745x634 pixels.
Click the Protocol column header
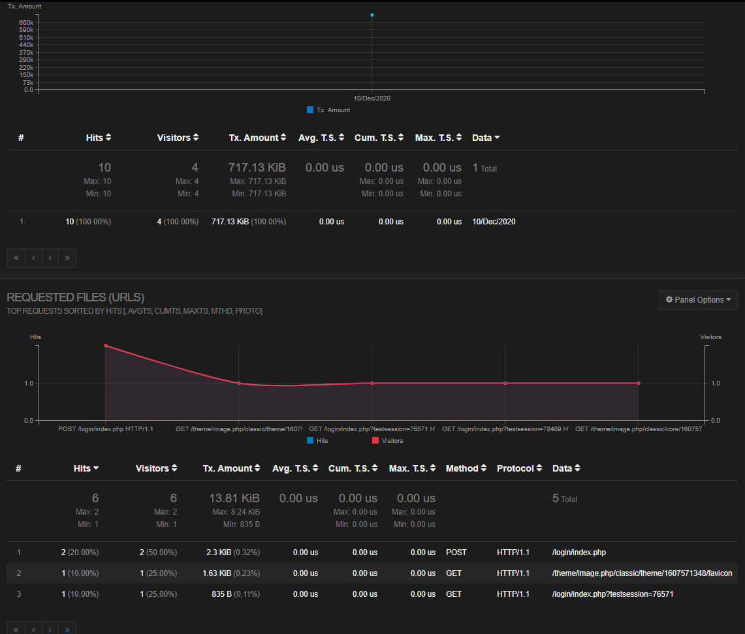(x=515, y=468)
